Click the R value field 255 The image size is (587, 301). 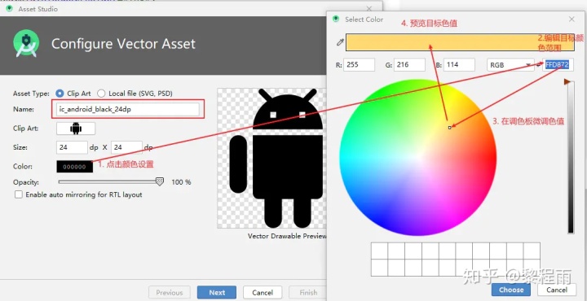(359, 64)
